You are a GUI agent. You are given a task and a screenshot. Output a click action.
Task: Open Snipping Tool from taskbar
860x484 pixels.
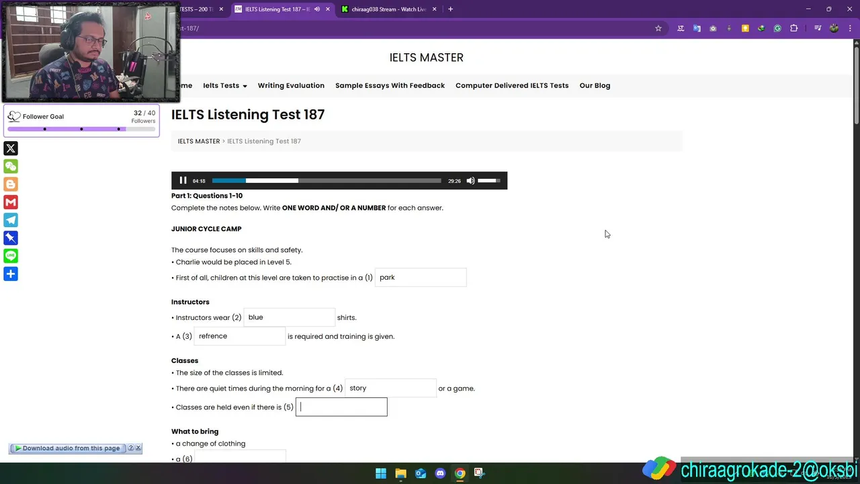click(479, 473)
